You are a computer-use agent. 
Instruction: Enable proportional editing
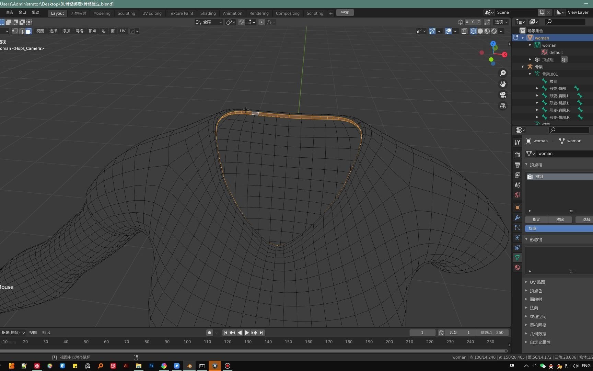(261, 22)
